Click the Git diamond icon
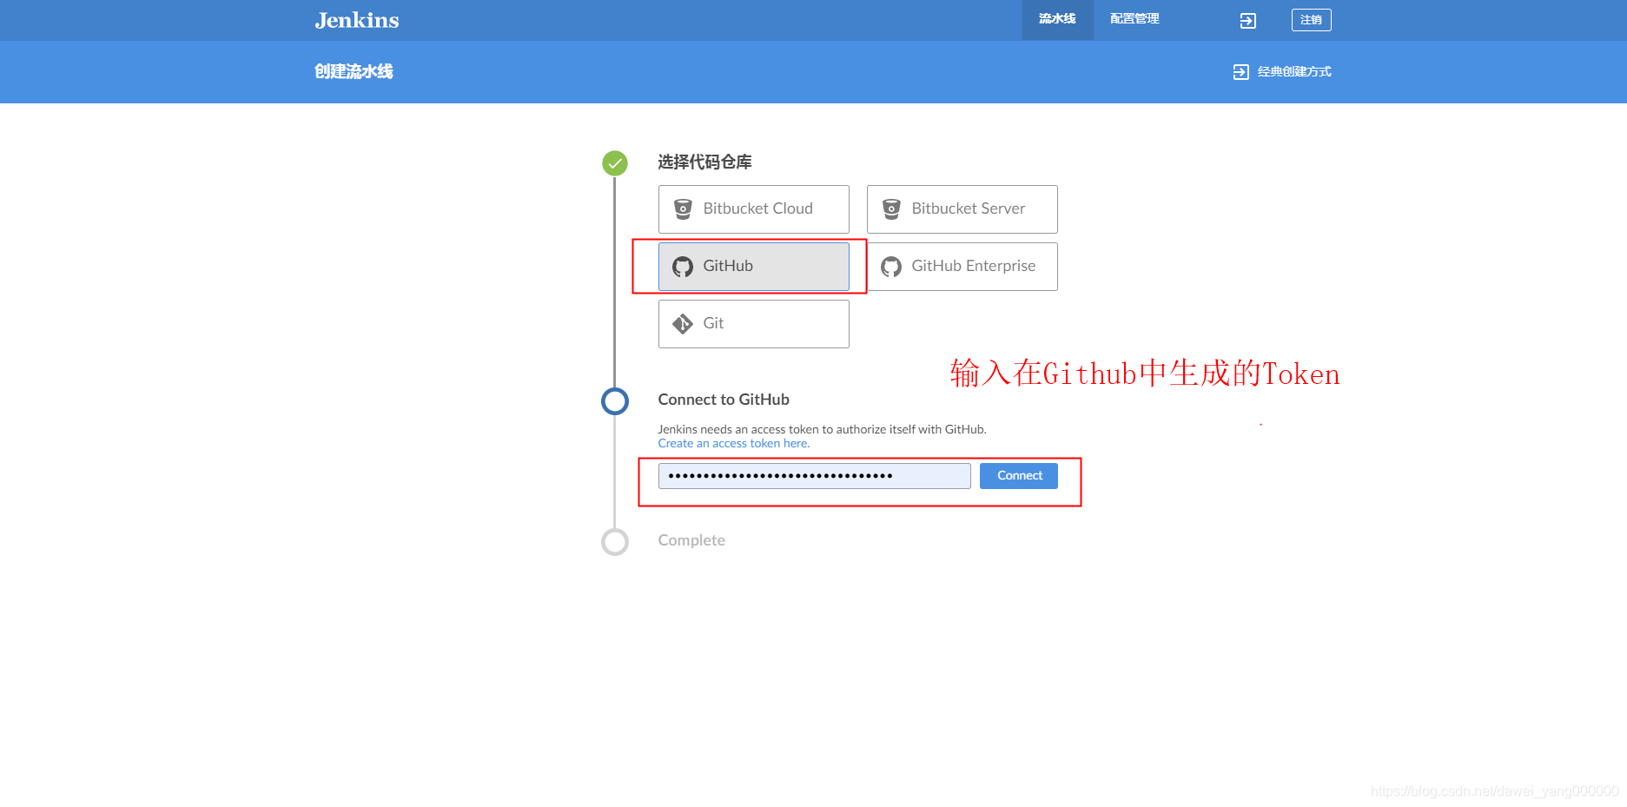The height and width of the screenshot is (807, 1627). point(683,323)
